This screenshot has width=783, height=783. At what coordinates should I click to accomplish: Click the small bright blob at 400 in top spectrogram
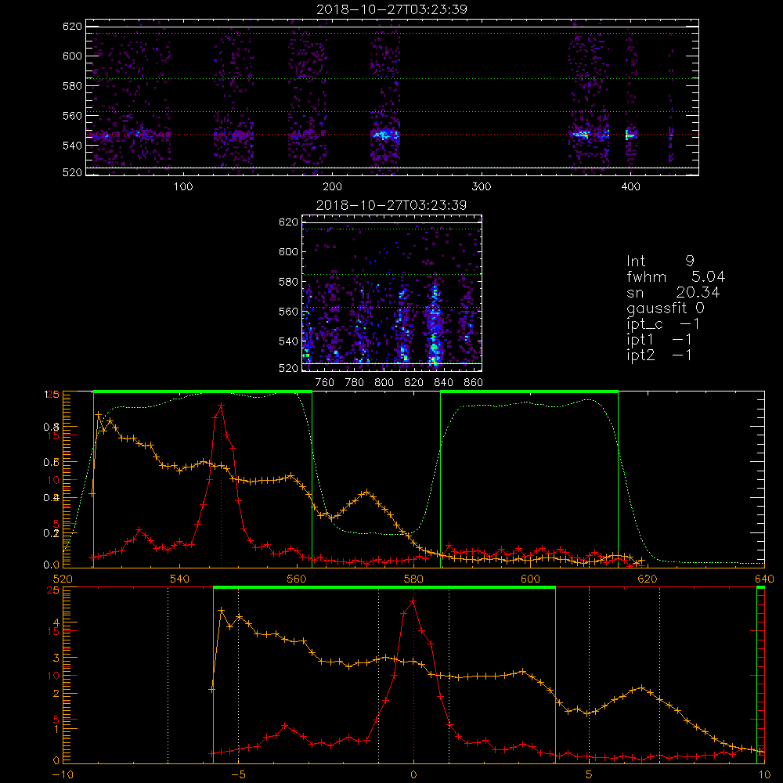pyautogui.click(x=630, y=135)
